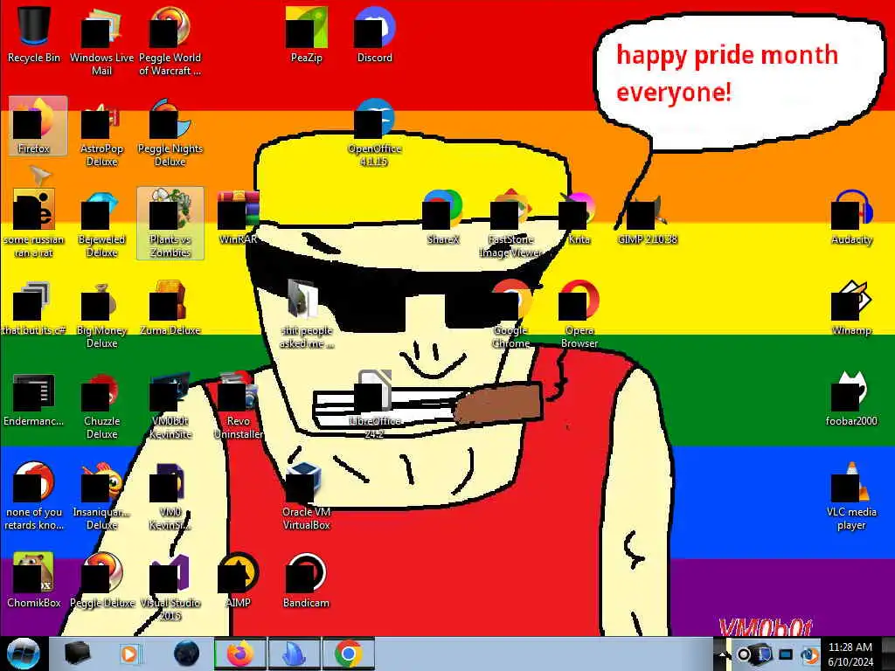This screenshot has height=671, width=895.
Task: Launch Oracle VM VirtualBox shortcut
Action: 307,496
